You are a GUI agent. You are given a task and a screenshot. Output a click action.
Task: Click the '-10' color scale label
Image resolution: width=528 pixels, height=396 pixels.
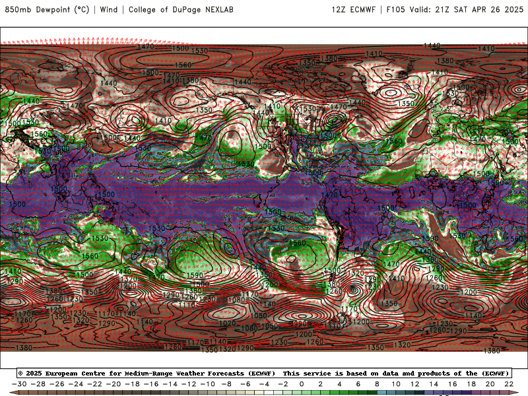coord(208,384)
